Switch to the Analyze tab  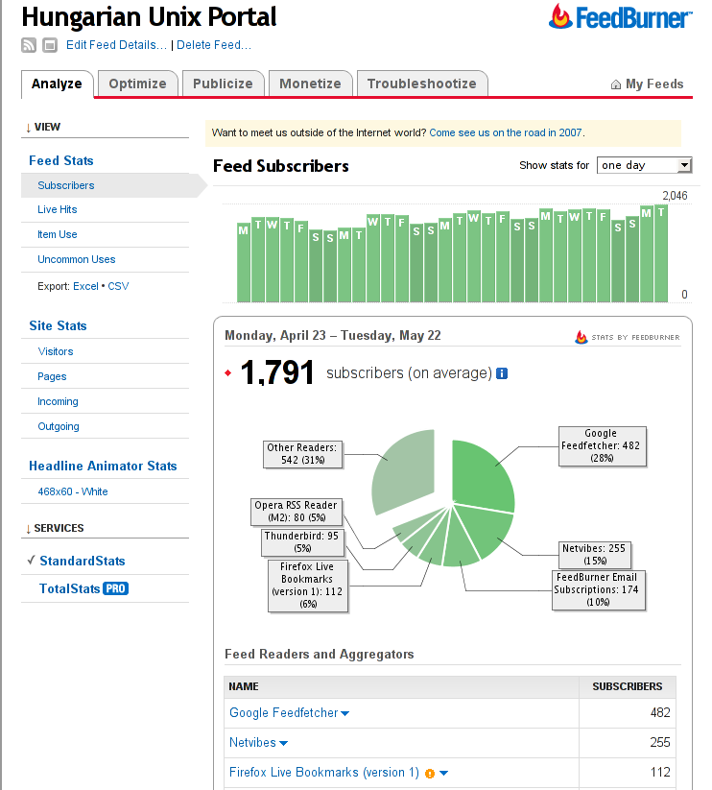point(57,84)
